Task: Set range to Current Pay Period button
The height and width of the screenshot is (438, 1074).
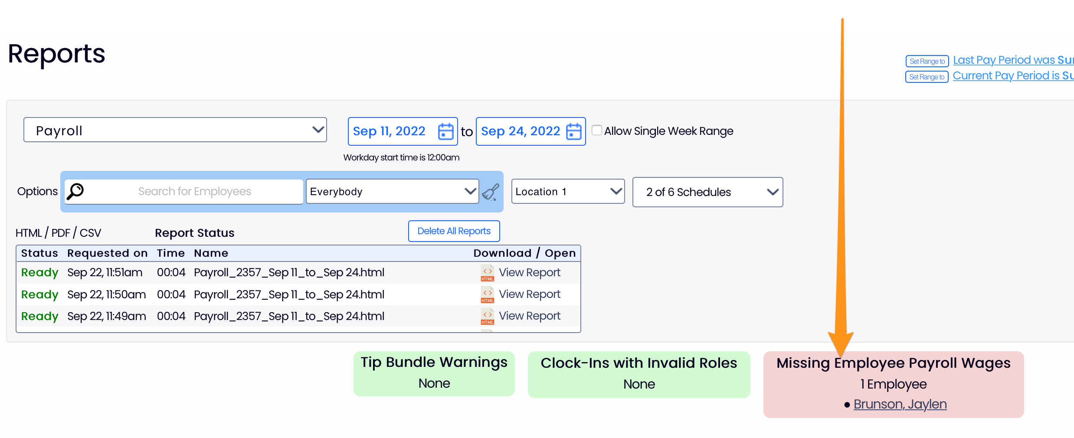Action: [927, 77]
